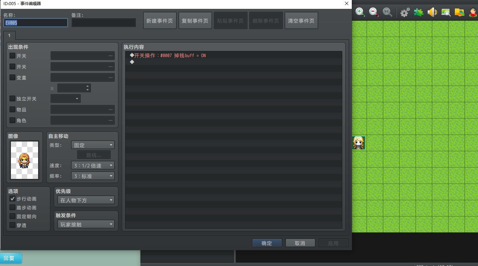The width and height of the screenshot is (478, 266).
Task: Open the resource manager folder icon
Action: (459, 12)
